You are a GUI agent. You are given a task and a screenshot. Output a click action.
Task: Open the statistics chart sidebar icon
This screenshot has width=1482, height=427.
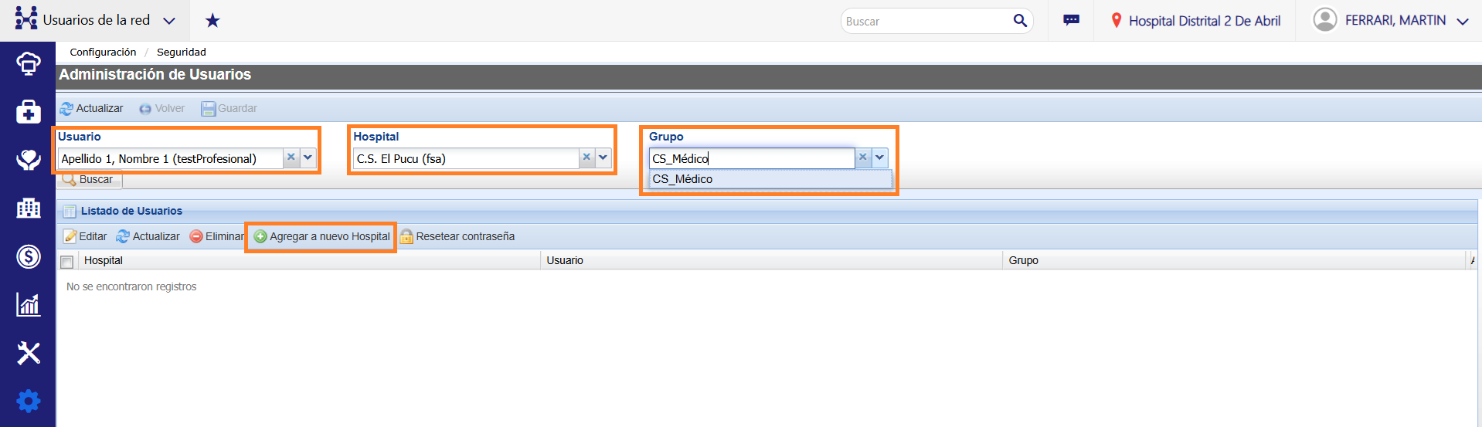tap(29, 304)
